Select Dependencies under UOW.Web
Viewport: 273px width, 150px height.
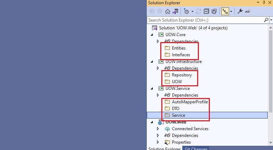[x=185, y=135]
